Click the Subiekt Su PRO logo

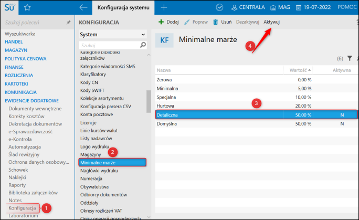click(x=9, y=7)
